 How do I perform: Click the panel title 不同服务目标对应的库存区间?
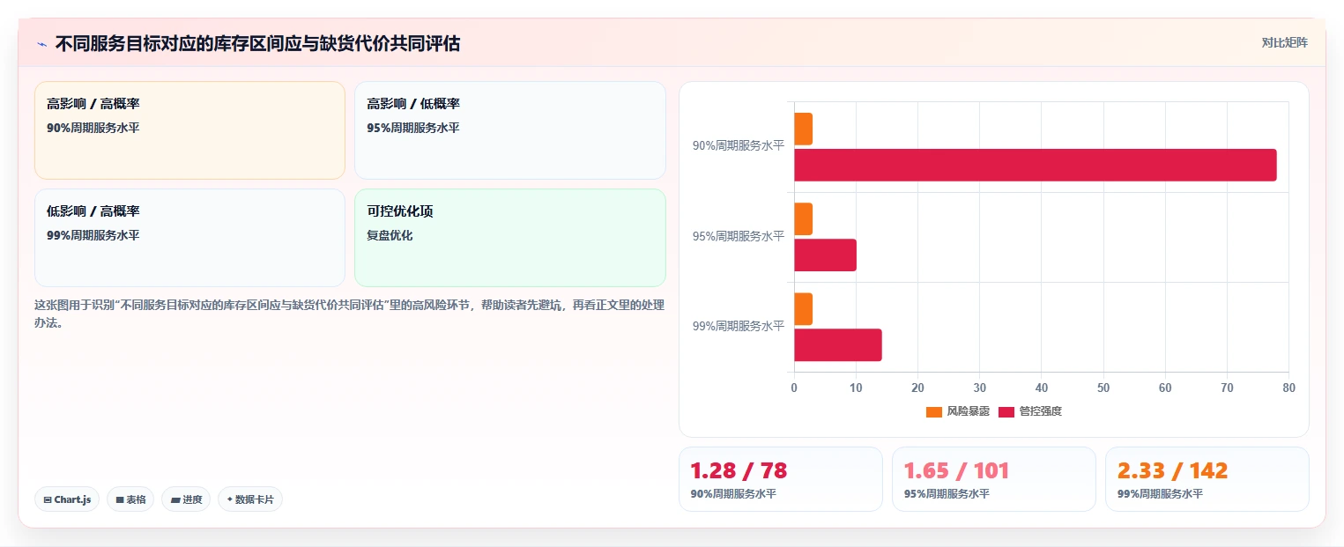coord(257,43)
